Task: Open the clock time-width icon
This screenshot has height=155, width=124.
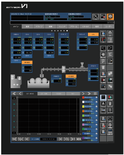Action: pos(110,126)
